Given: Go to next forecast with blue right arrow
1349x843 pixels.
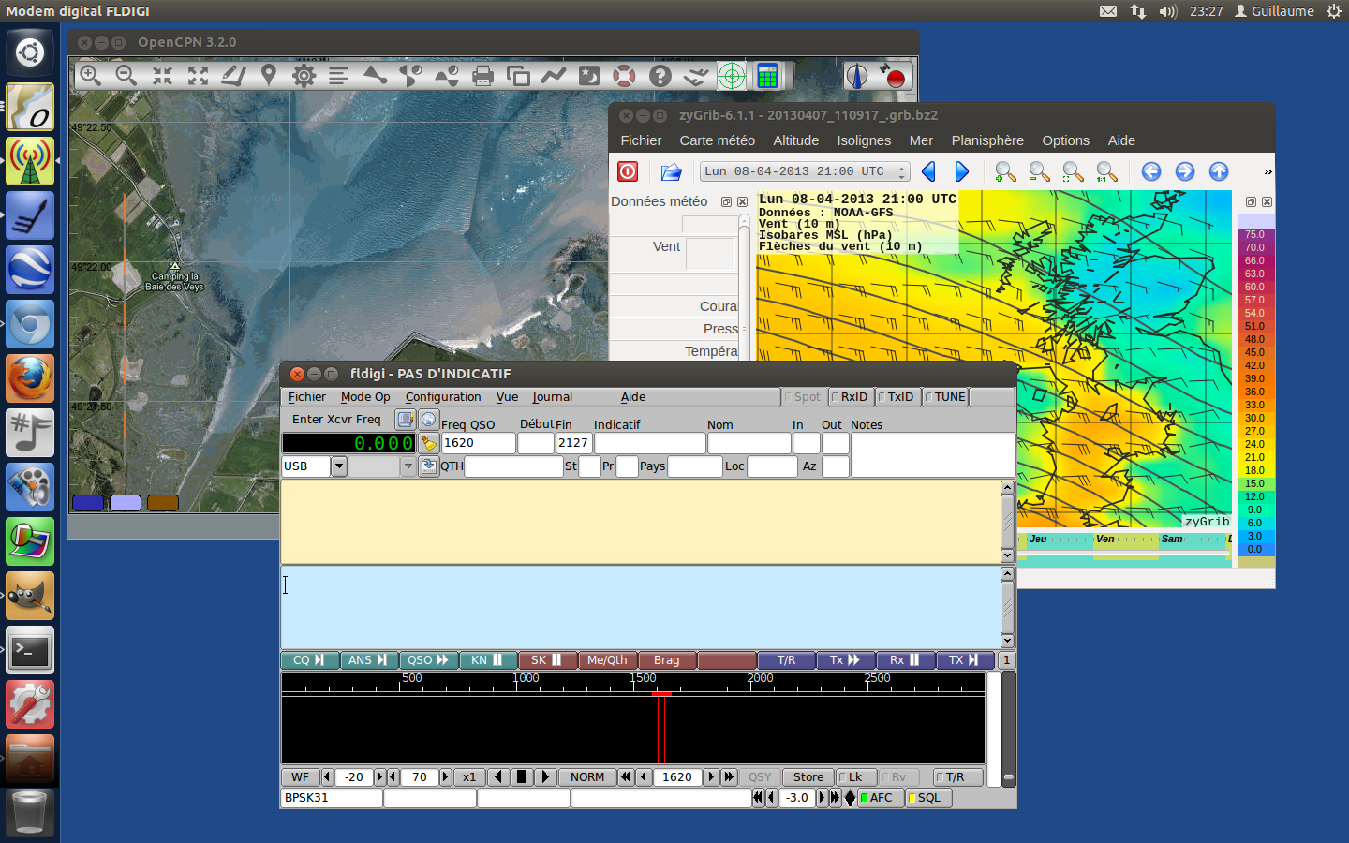Looking at the screenshot, I should pyautogui.click(x=961, y=171).
